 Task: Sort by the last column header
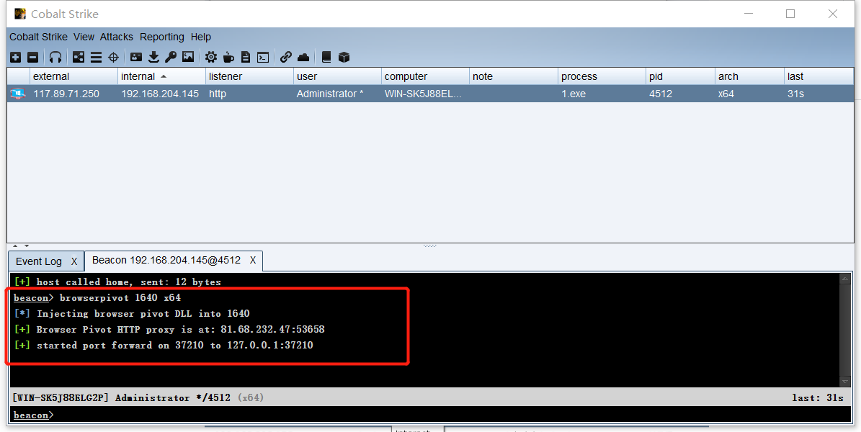click(818, 76)
